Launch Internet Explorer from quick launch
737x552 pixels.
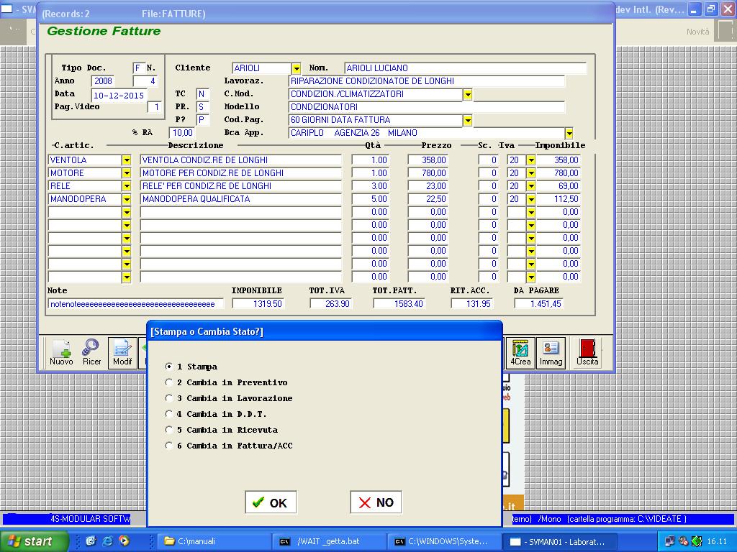108,541
